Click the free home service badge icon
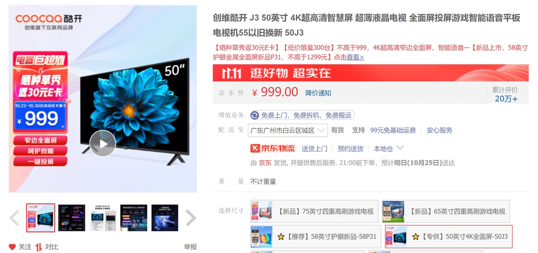Viewport: 538px width, 253px height. click(255, 115)
